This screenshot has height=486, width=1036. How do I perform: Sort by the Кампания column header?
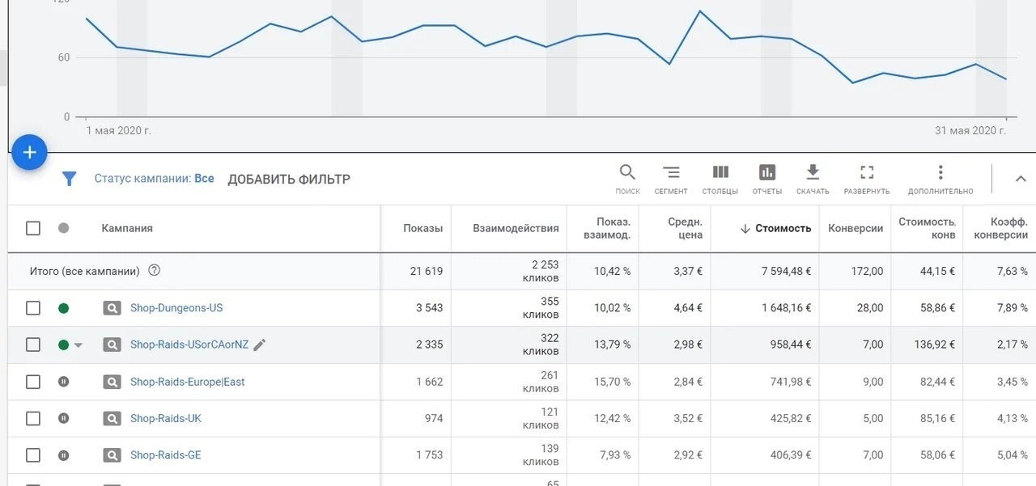127,228
